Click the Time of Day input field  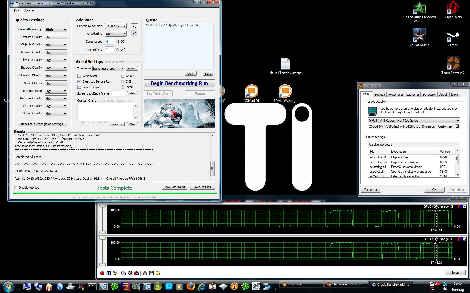click(x=109, y=49)
